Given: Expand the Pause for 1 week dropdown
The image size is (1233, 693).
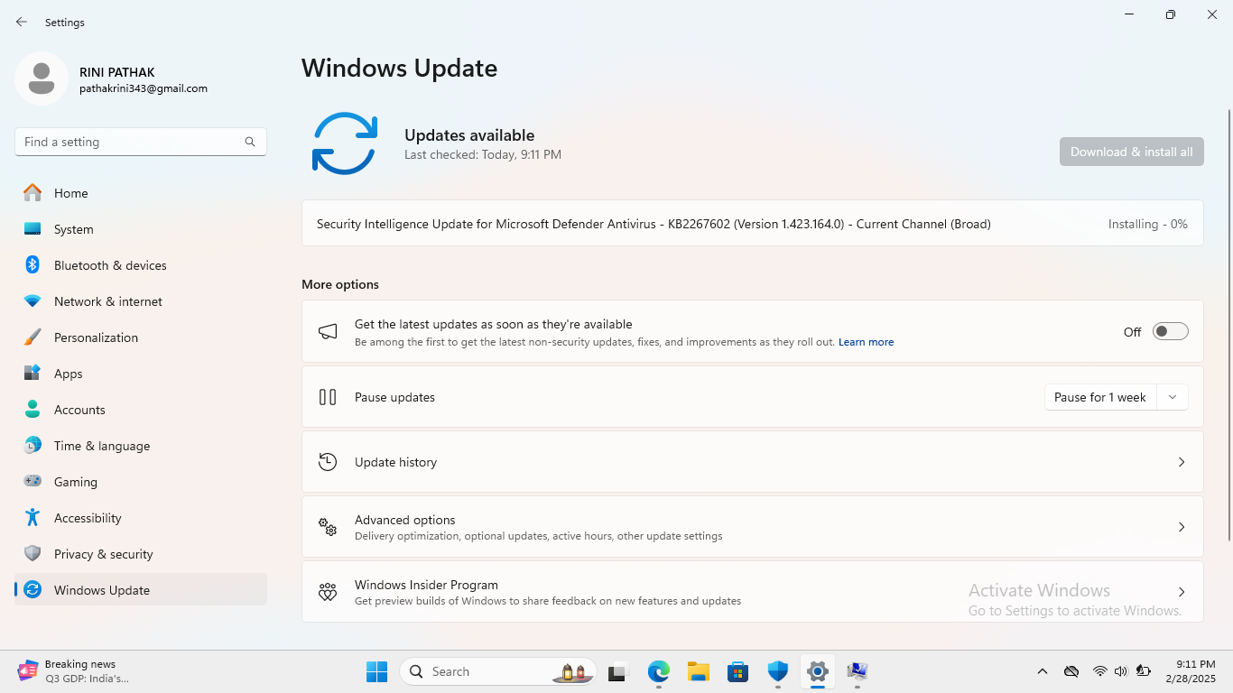Looking at the screenshot, I should (1172, 396).
